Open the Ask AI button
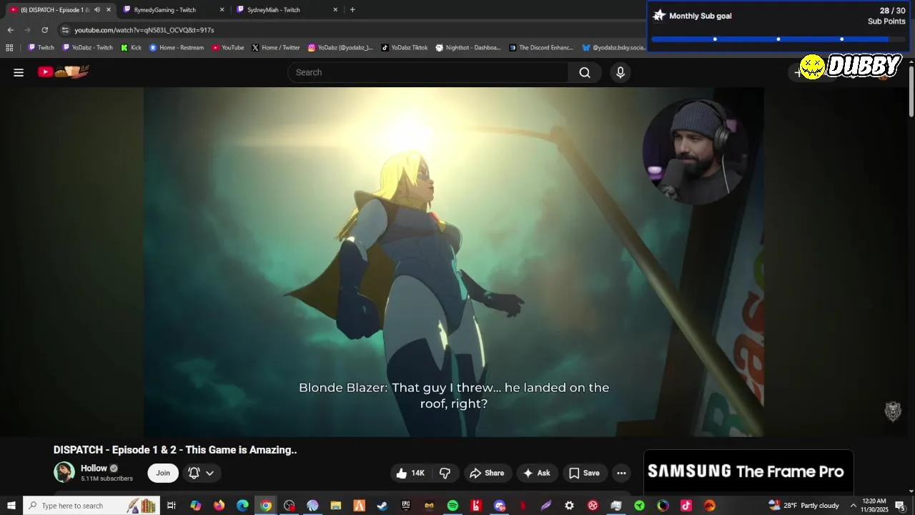This screenshot has height=515, width=915. click(536, 473)
